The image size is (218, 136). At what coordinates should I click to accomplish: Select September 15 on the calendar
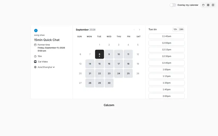tap(99, 64)
